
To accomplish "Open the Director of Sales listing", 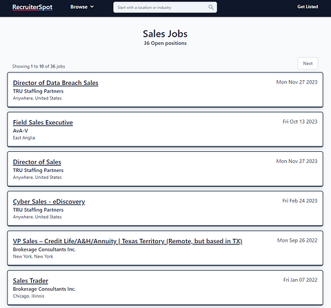I will pyautogui.click(x=37, y=162).
